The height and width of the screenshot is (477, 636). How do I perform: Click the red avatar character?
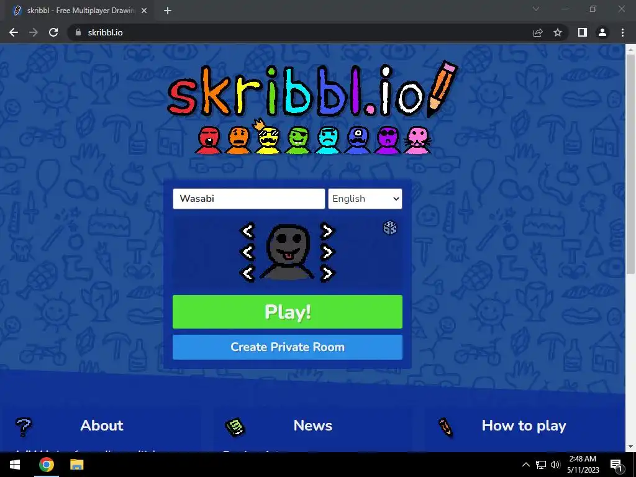[x=209, y=140]
